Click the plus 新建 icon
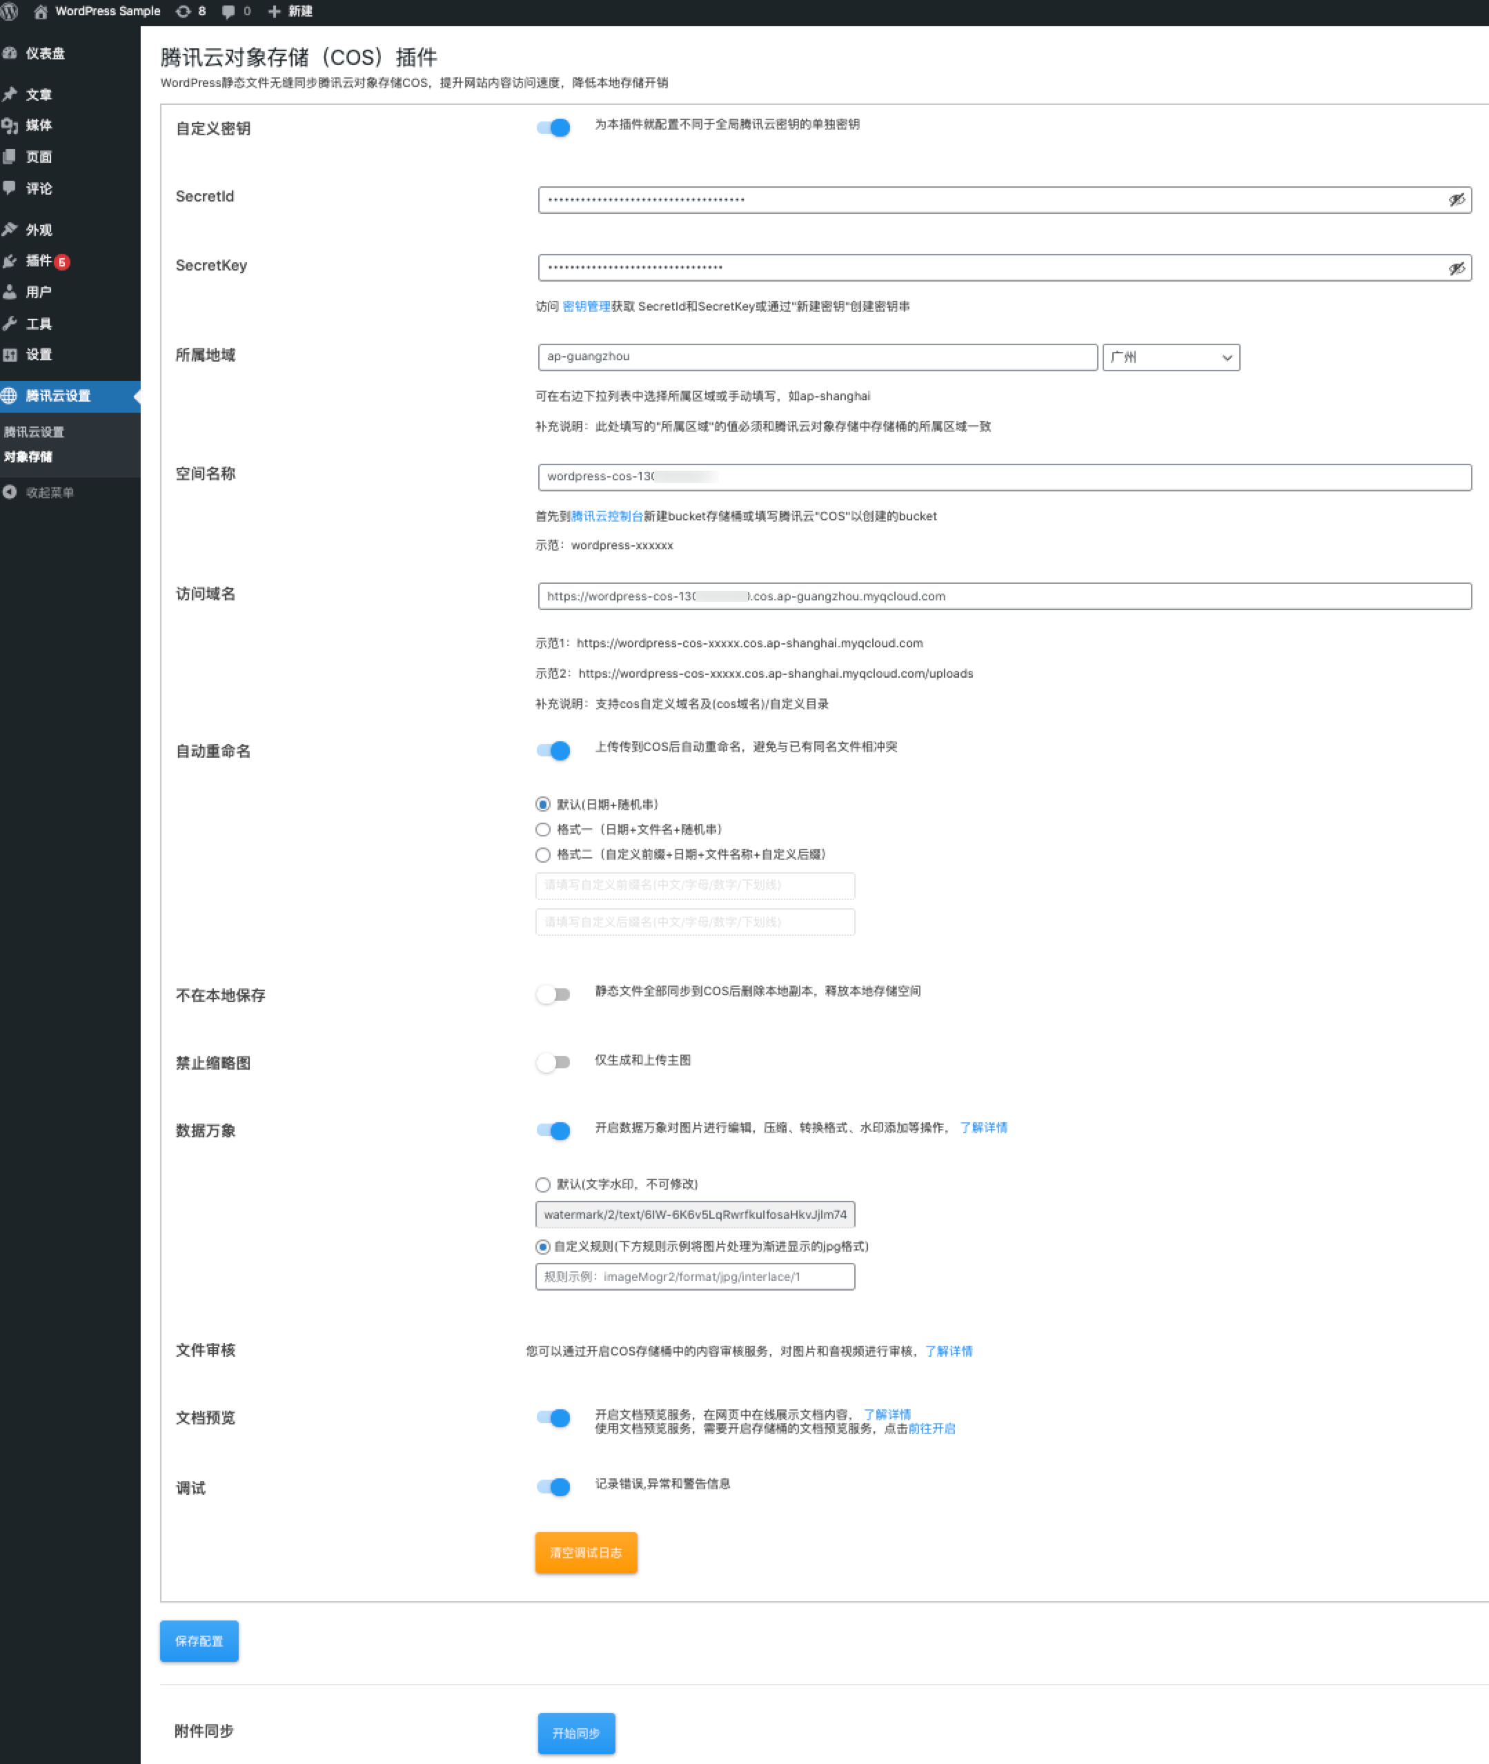The image size is (1489, 1764). (275, 12)
